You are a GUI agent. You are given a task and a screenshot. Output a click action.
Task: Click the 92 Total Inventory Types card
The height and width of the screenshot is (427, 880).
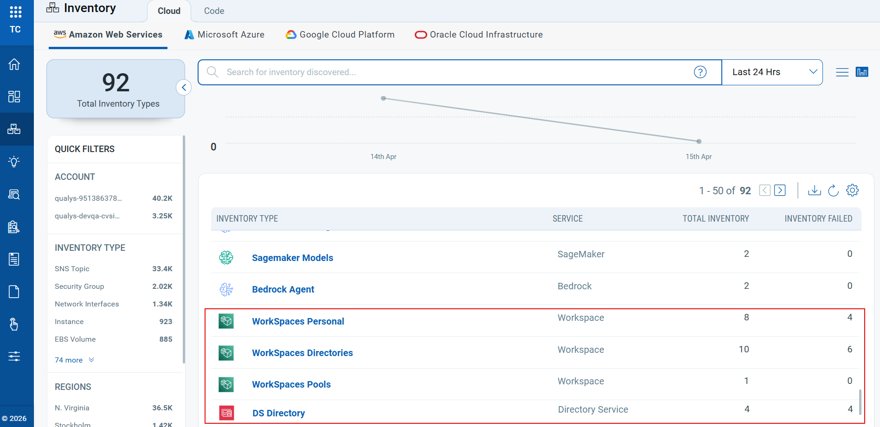(116, 89)
